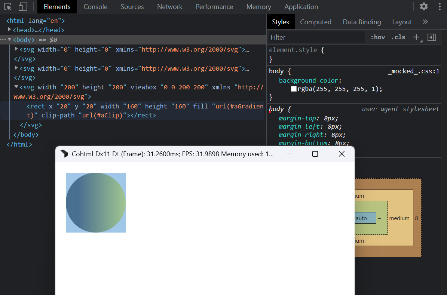Click the Filter styles input field
447x295 pixels.
click(316, 37)
